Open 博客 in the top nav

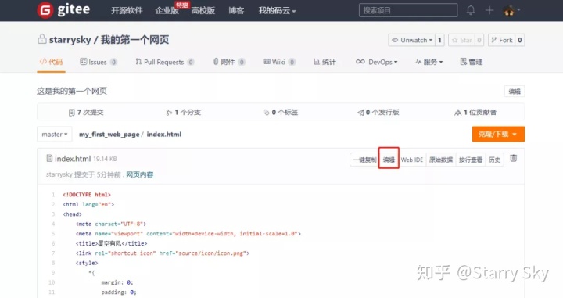(x=236, y=11)
